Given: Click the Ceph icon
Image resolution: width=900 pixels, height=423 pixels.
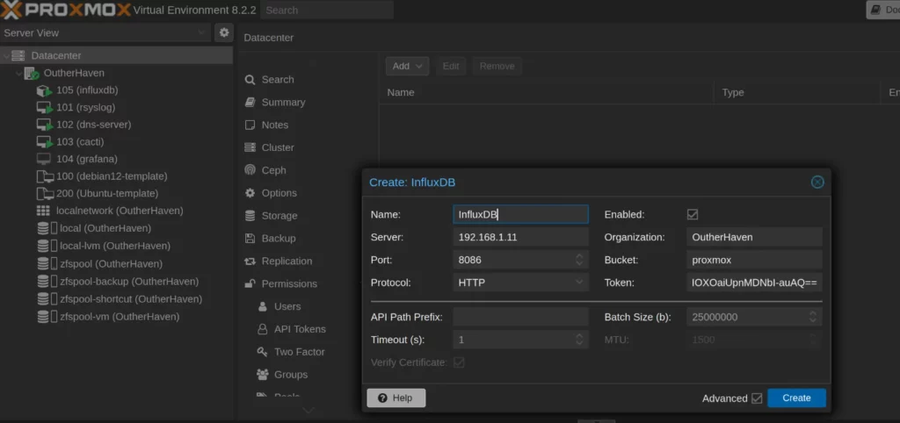Looking at the screenshot, I should point(250,170).
